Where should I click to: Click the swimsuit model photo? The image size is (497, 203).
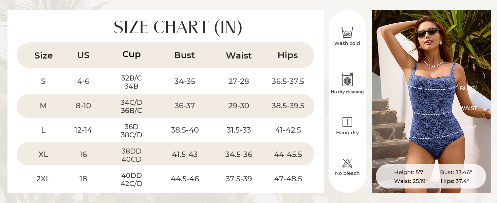point(431,101)
